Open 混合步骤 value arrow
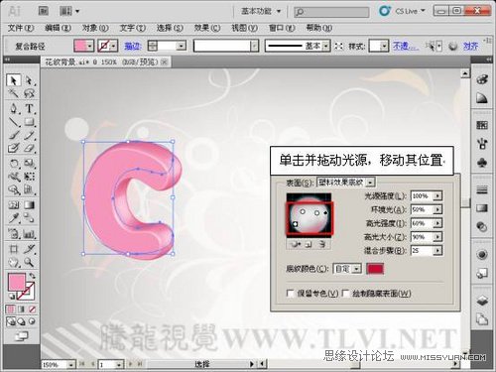Image resolution: width=496 pixels, height=372 pixels. (x=437, y=251)
